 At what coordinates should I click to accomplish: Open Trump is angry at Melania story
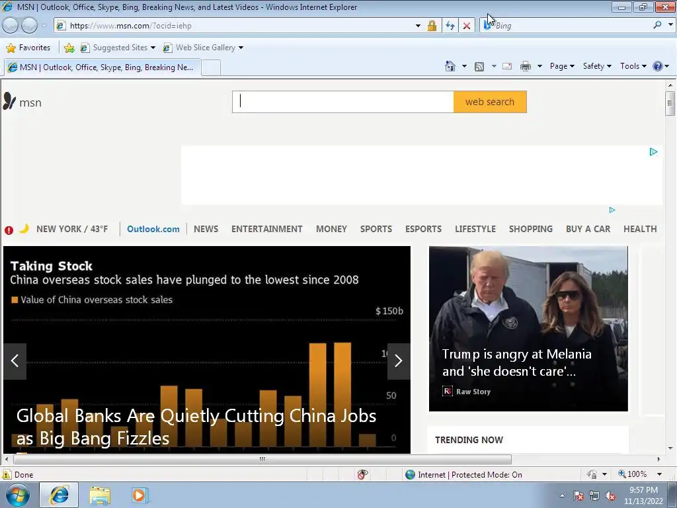[x=517, y=362]
